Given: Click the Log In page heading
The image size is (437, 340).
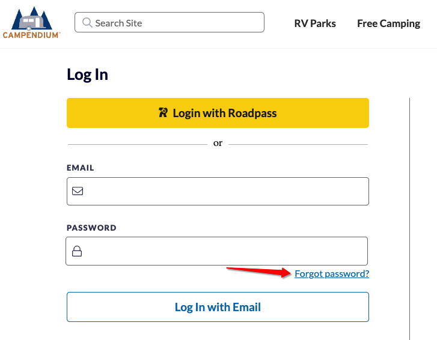Looking at the screenshot, I should pyautogui.click(x=87, y=74).
